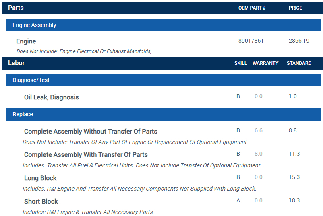Viewport: 323px width, 216px height.
Task: Collapse the Diagnose/Test section header
Action: click(x=31, y=80)
